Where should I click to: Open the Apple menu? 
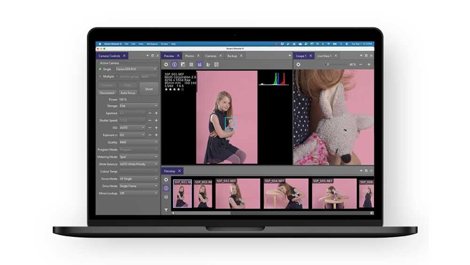[x=100, y=44]
